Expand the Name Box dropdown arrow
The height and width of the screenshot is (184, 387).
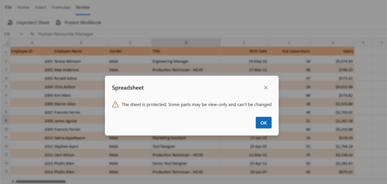21,34
